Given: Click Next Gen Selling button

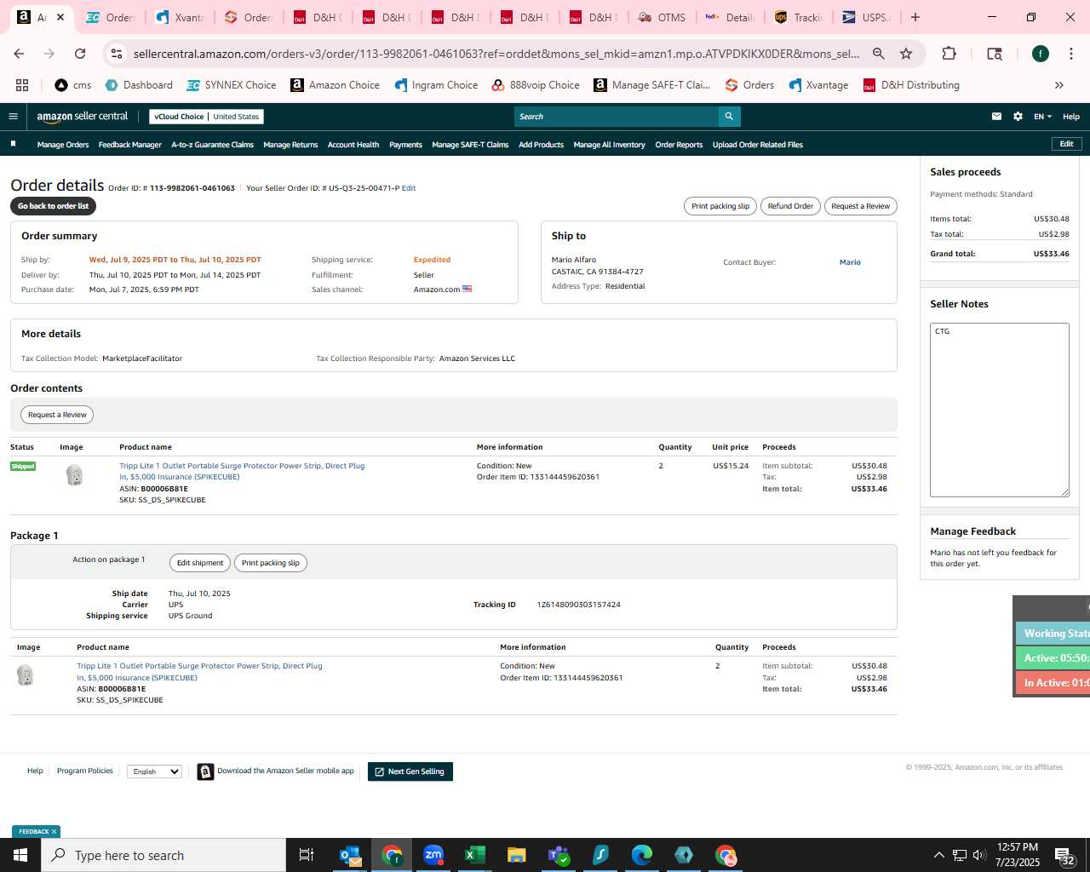Looking at the screenshot, I should [410, 772].
